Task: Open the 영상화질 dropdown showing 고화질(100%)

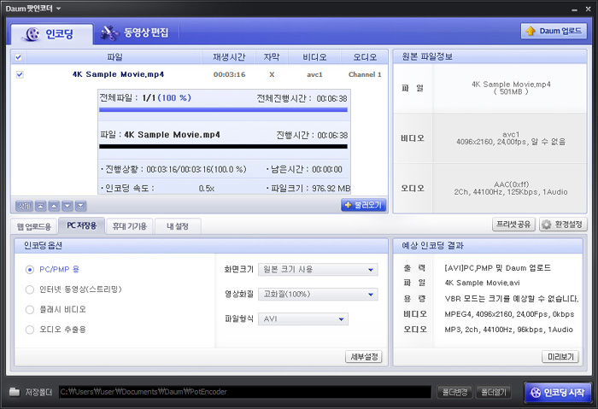Action: 318,295
